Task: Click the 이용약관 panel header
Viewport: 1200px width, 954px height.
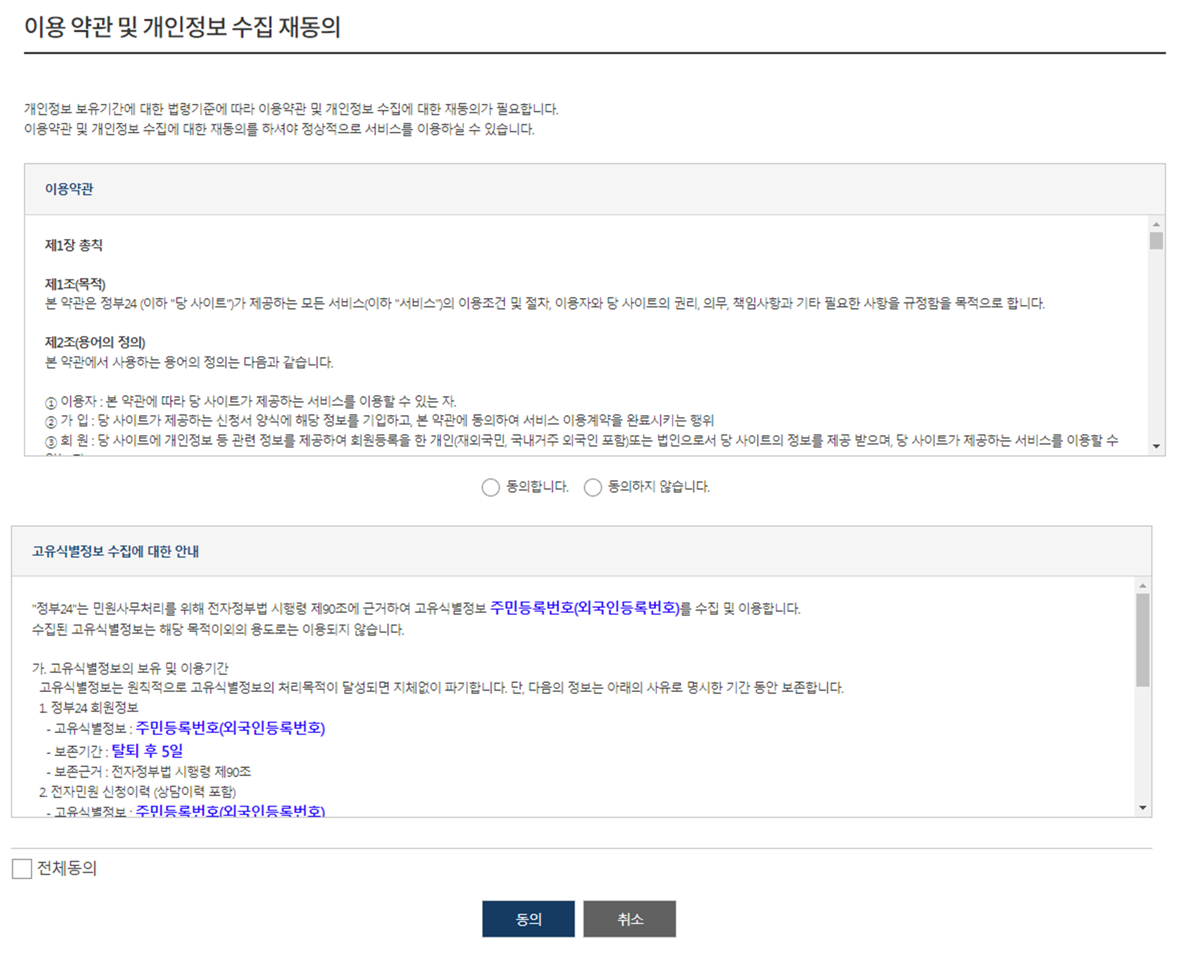Action: [595, 189]
